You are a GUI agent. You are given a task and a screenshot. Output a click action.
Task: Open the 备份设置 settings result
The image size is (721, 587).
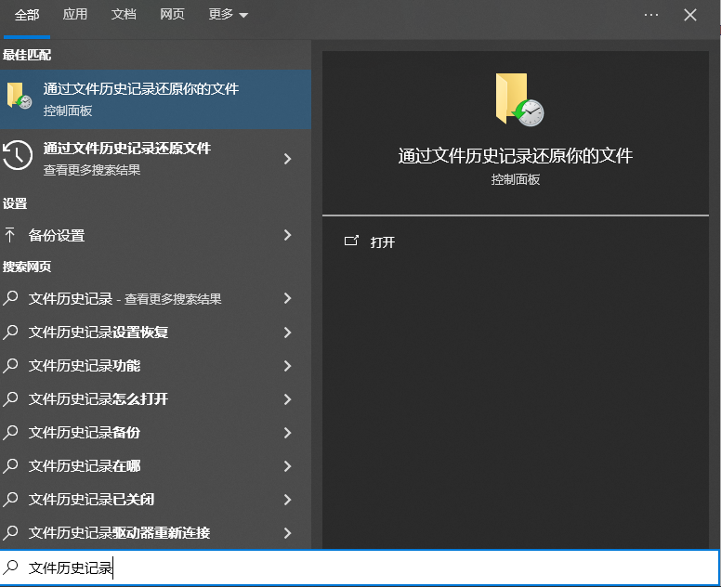(x=155, y=235)
